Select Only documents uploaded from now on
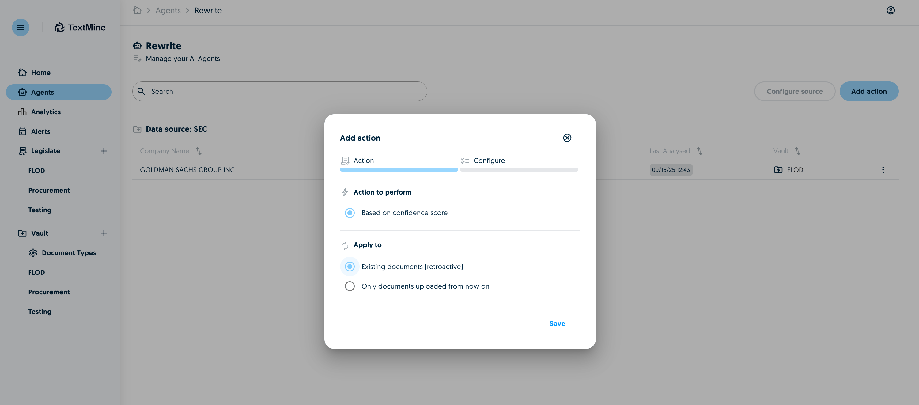This screenshot has height=405, width=919. tap(349, 286)
